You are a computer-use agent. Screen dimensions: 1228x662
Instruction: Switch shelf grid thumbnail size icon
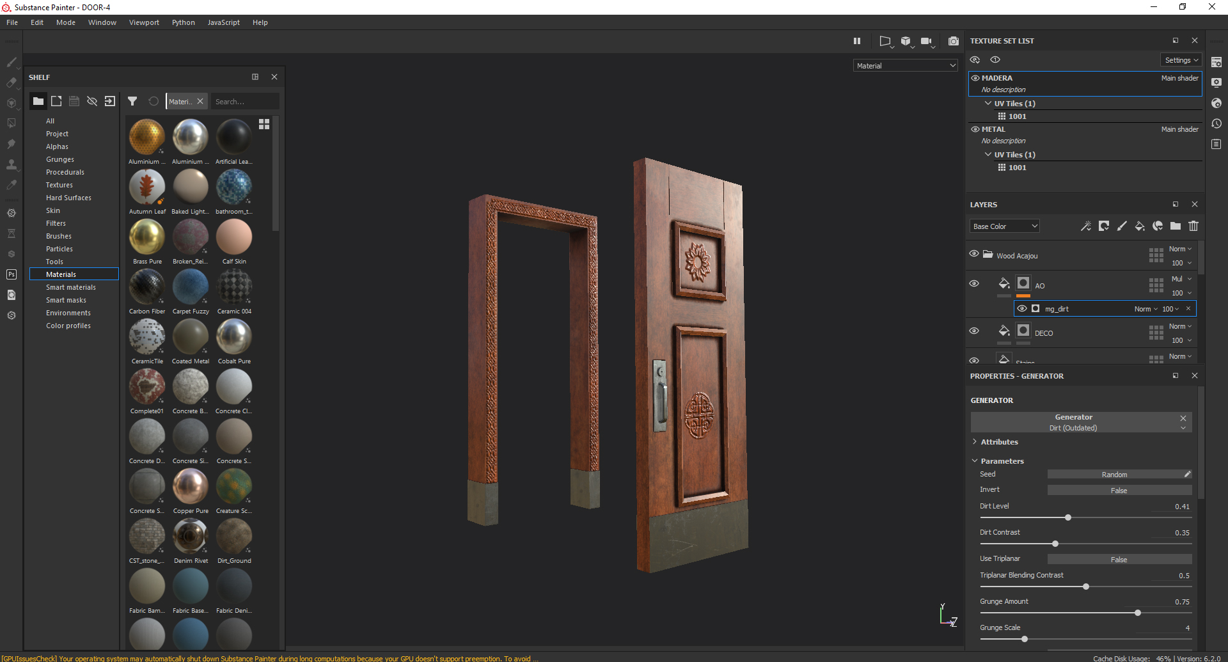(264, 123)
